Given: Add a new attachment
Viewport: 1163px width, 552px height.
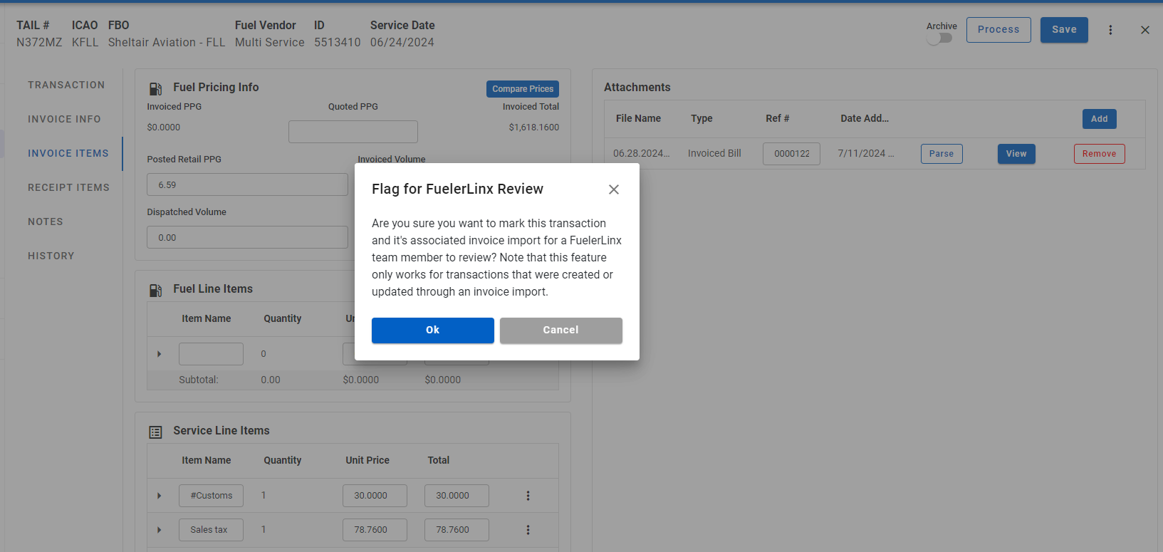Looking at the screenshot, I should click(x=1099, y=119).
